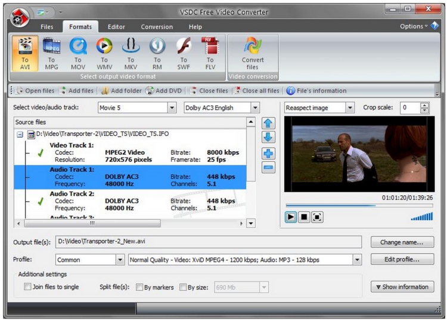Open the Reaspect image dropdown

[350, 108]
